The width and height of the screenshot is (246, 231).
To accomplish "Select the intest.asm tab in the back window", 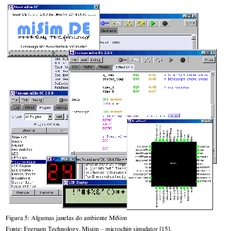I will click(109, 31).
